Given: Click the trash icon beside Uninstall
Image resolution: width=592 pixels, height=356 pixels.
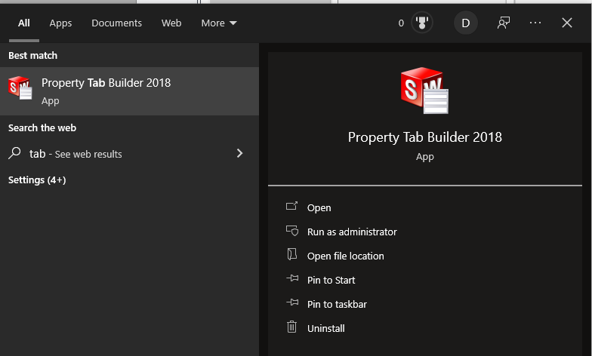Looking at the screenshot, I should pyautogui.click(x=291, y=327).
